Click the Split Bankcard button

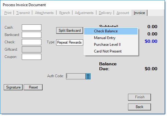point(70,31)
